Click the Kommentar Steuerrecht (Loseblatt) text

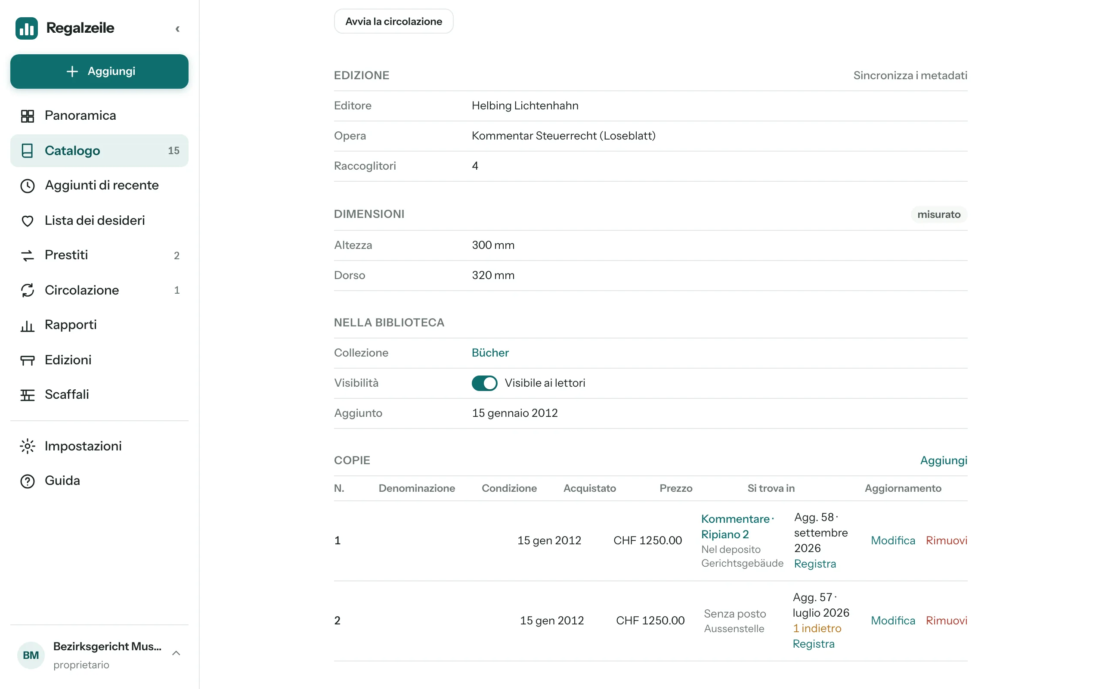(563, 136)
